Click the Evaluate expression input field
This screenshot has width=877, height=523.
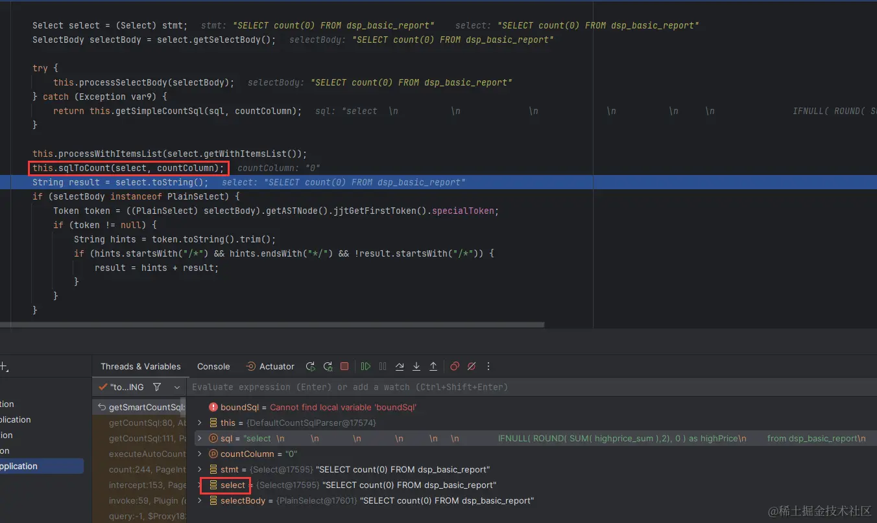click(532, 387)
